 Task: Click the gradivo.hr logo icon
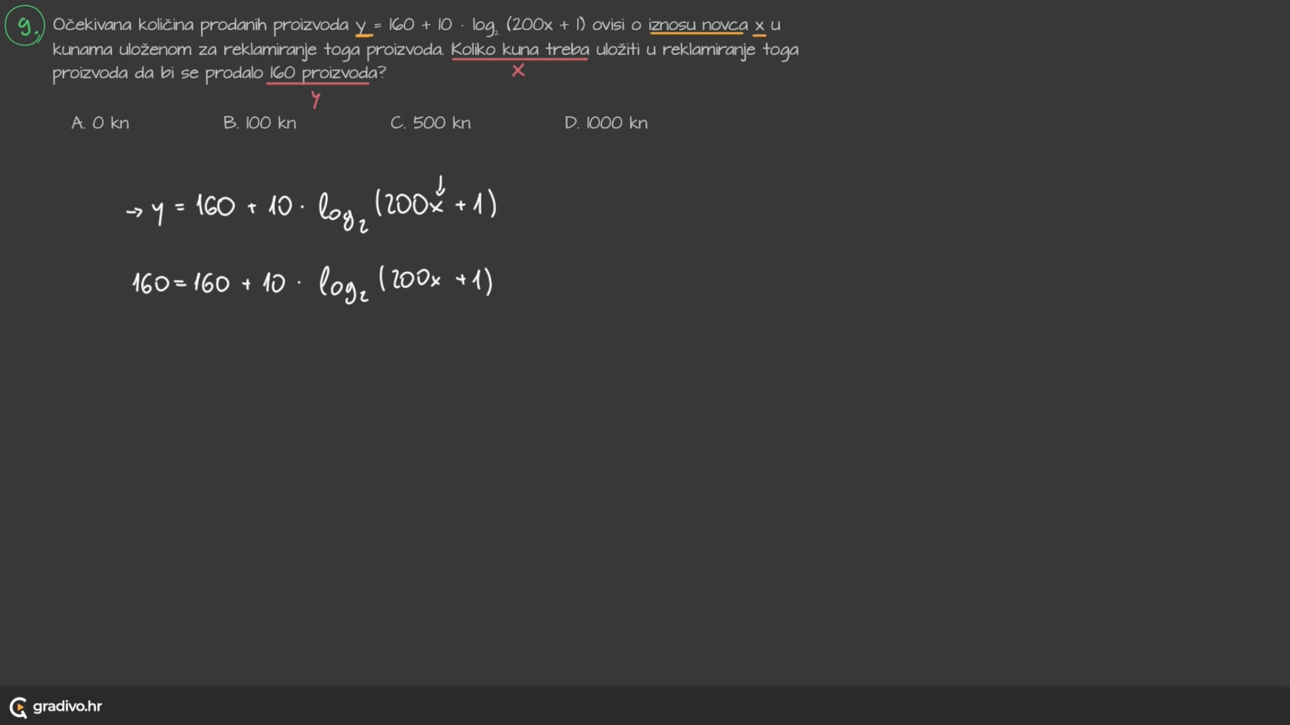pyautogui.click(x=18, y=707)
